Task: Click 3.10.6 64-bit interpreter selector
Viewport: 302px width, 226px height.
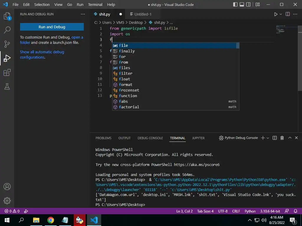Action: point(270,211)
